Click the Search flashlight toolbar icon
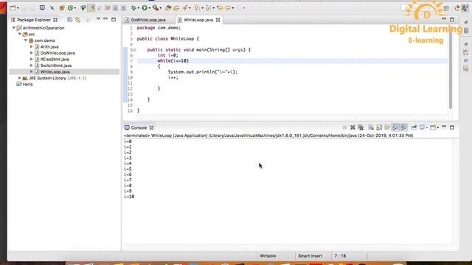Screen dimensions: 472x265 [185, 8]
